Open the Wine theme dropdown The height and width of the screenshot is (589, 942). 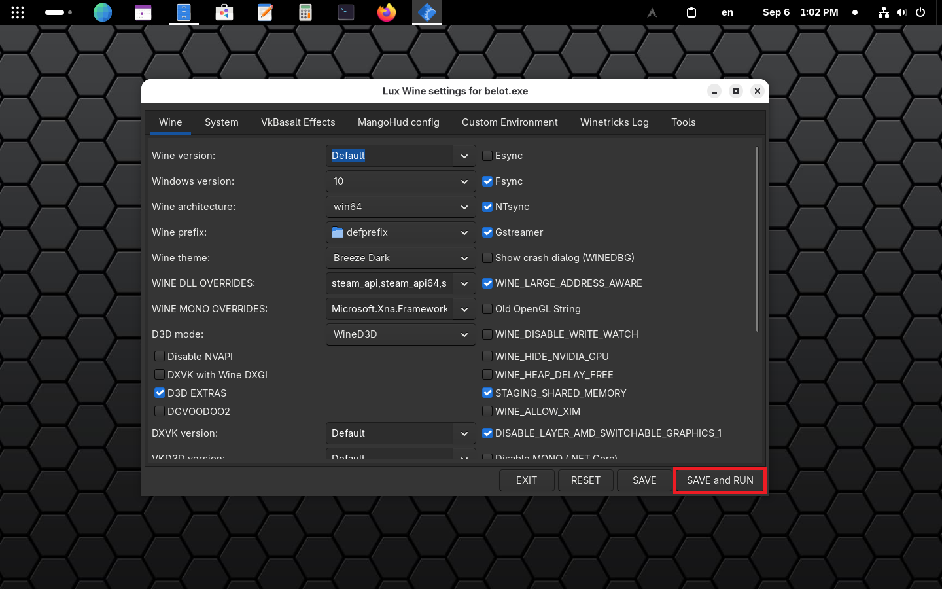pyautogui.click(x=400, y=258)
